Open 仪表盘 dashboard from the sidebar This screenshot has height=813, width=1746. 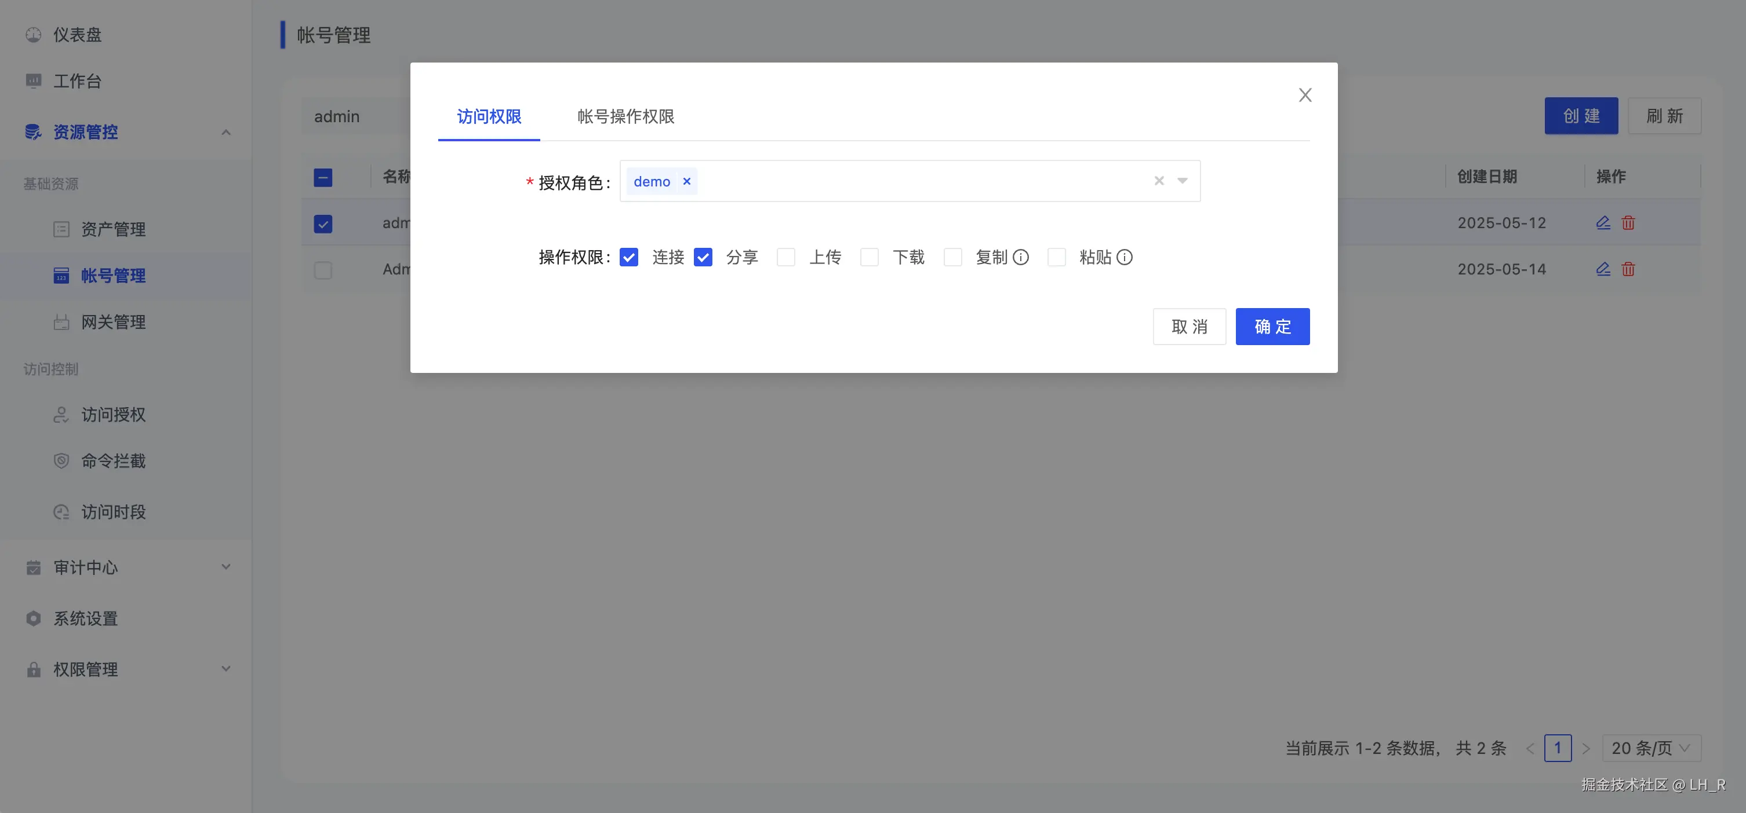pyautogui.click(x=77, y=35)
